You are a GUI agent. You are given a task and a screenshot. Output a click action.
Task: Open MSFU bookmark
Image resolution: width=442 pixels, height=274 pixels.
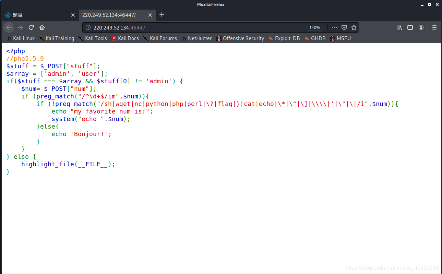[x=340, y=38]
